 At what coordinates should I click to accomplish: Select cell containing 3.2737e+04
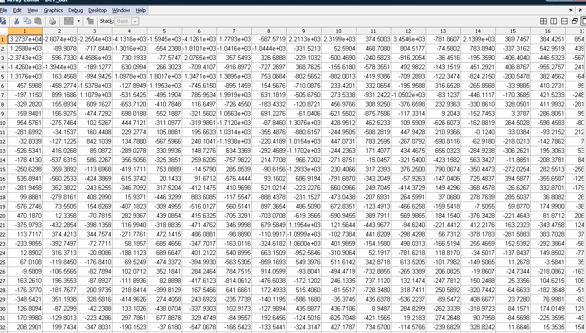[x=25, y=39]
